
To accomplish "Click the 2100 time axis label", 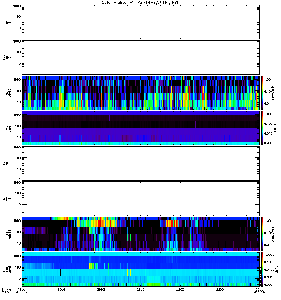I will [x=140, y=289].
